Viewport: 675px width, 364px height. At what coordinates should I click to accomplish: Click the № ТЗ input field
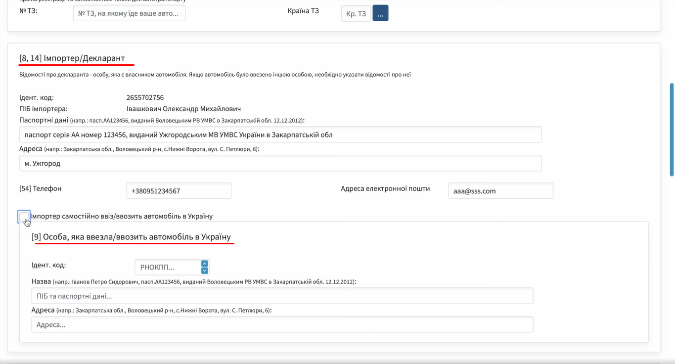[x=129, y=13]
